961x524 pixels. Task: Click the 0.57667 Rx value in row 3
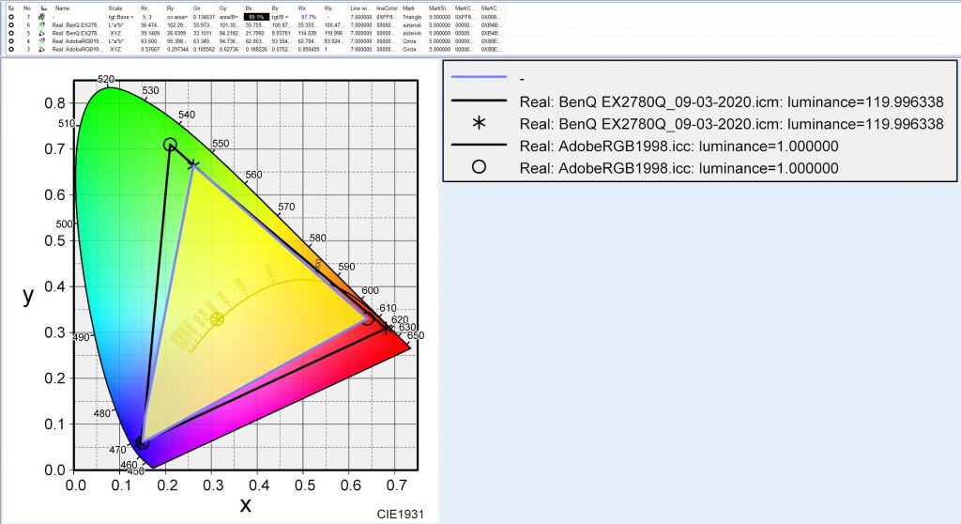150,49
